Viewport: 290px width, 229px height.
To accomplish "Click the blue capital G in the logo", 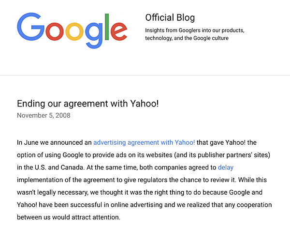I will point(30,27).
